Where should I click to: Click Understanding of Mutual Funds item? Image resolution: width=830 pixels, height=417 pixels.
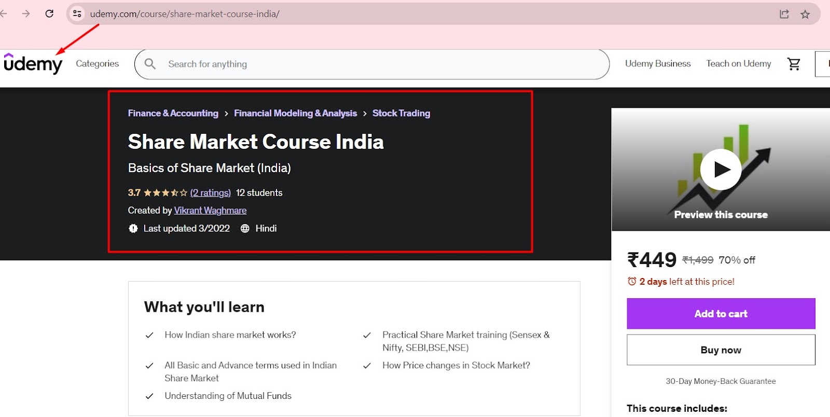(x=228, y=396)
